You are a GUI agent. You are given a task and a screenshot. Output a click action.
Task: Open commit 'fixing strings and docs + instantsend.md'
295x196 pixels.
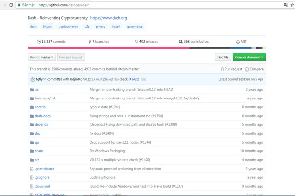click(126, 116)
